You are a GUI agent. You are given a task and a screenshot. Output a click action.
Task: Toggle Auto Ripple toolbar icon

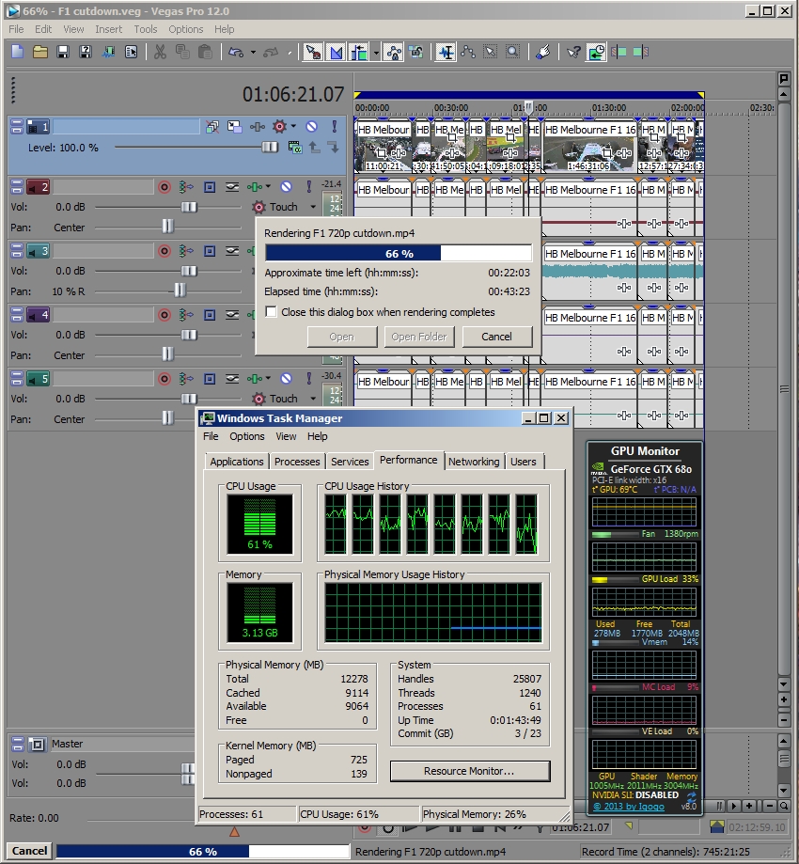coord(359,53)
